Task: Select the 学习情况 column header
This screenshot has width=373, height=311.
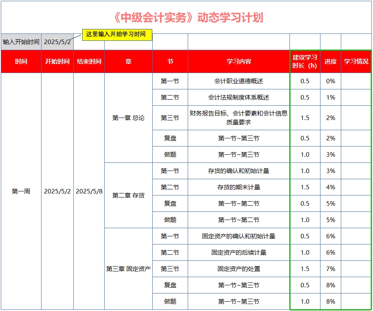Action: (x=356, y=61)
